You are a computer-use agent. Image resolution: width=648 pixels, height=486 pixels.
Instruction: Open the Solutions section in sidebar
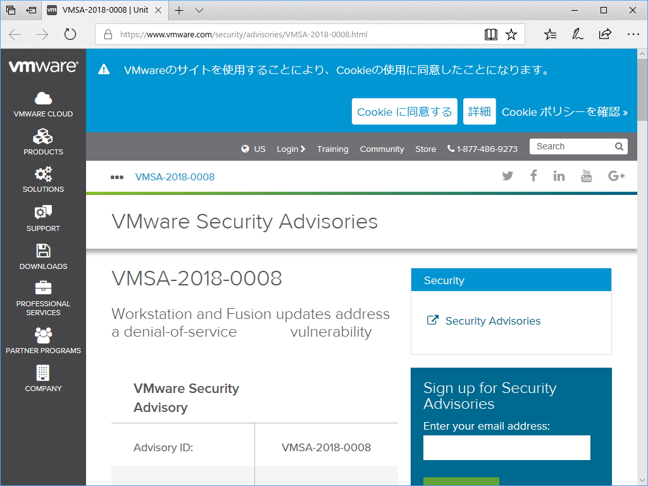tap(43, 180)
